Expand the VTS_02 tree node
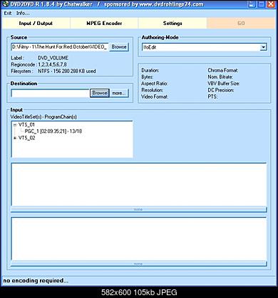 pos(15,138)
